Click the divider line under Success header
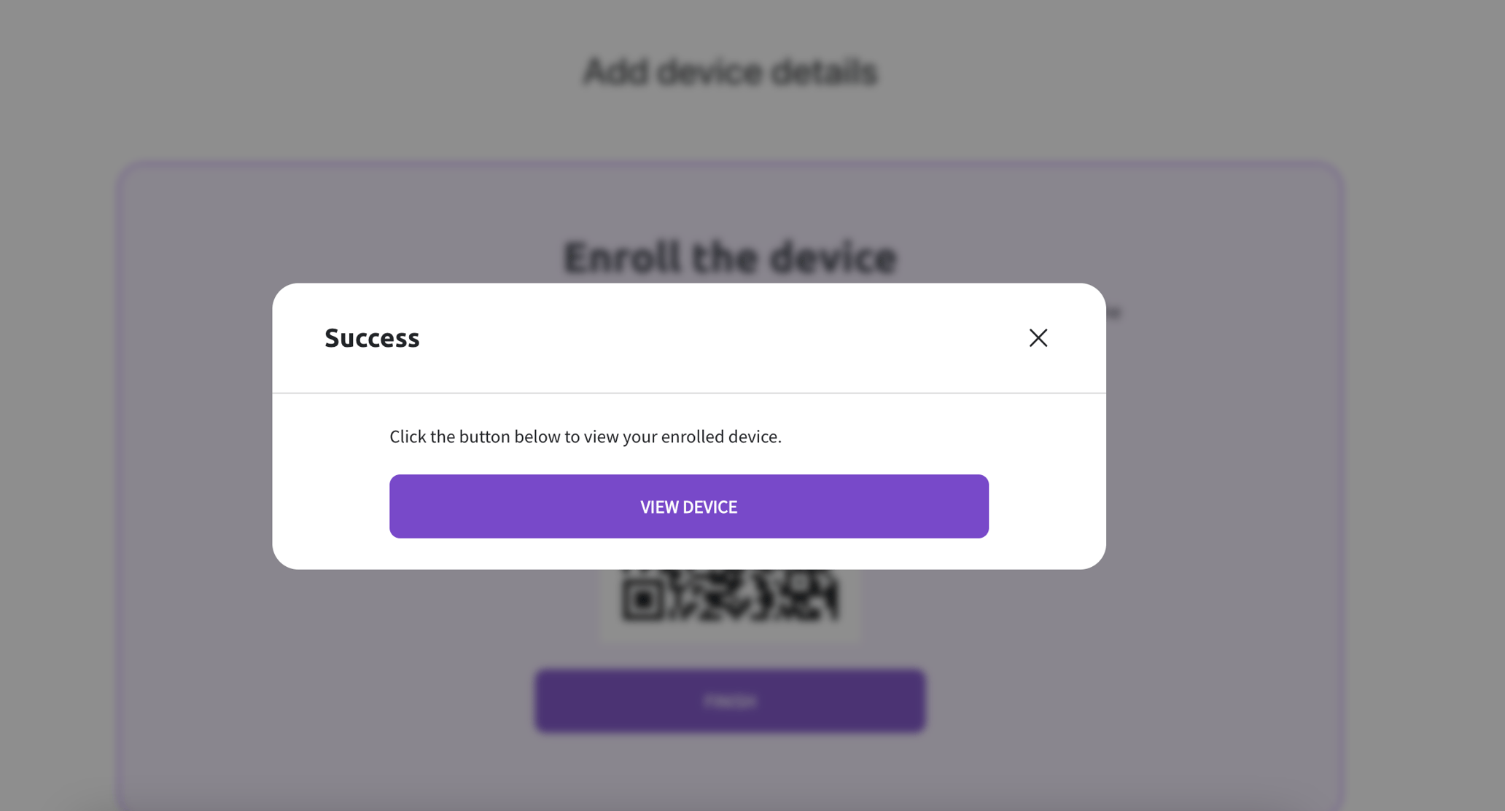 (688, 391)
